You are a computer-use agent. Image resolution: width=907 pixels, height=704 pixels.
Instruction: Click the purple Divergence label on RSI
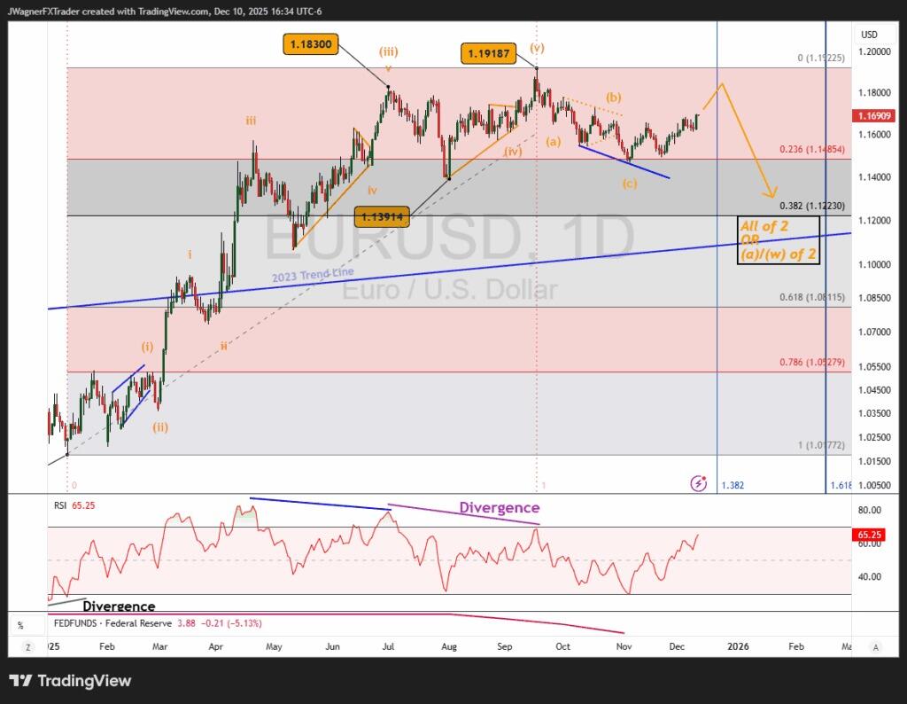[499, 508]
